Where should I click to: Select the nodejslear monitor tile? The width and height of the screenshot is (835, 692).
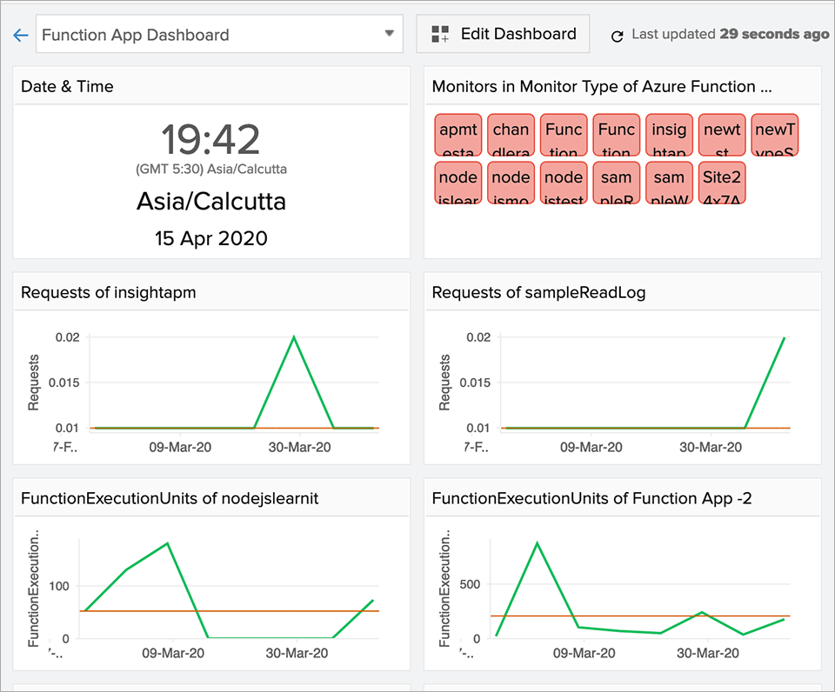coord(458,183)
